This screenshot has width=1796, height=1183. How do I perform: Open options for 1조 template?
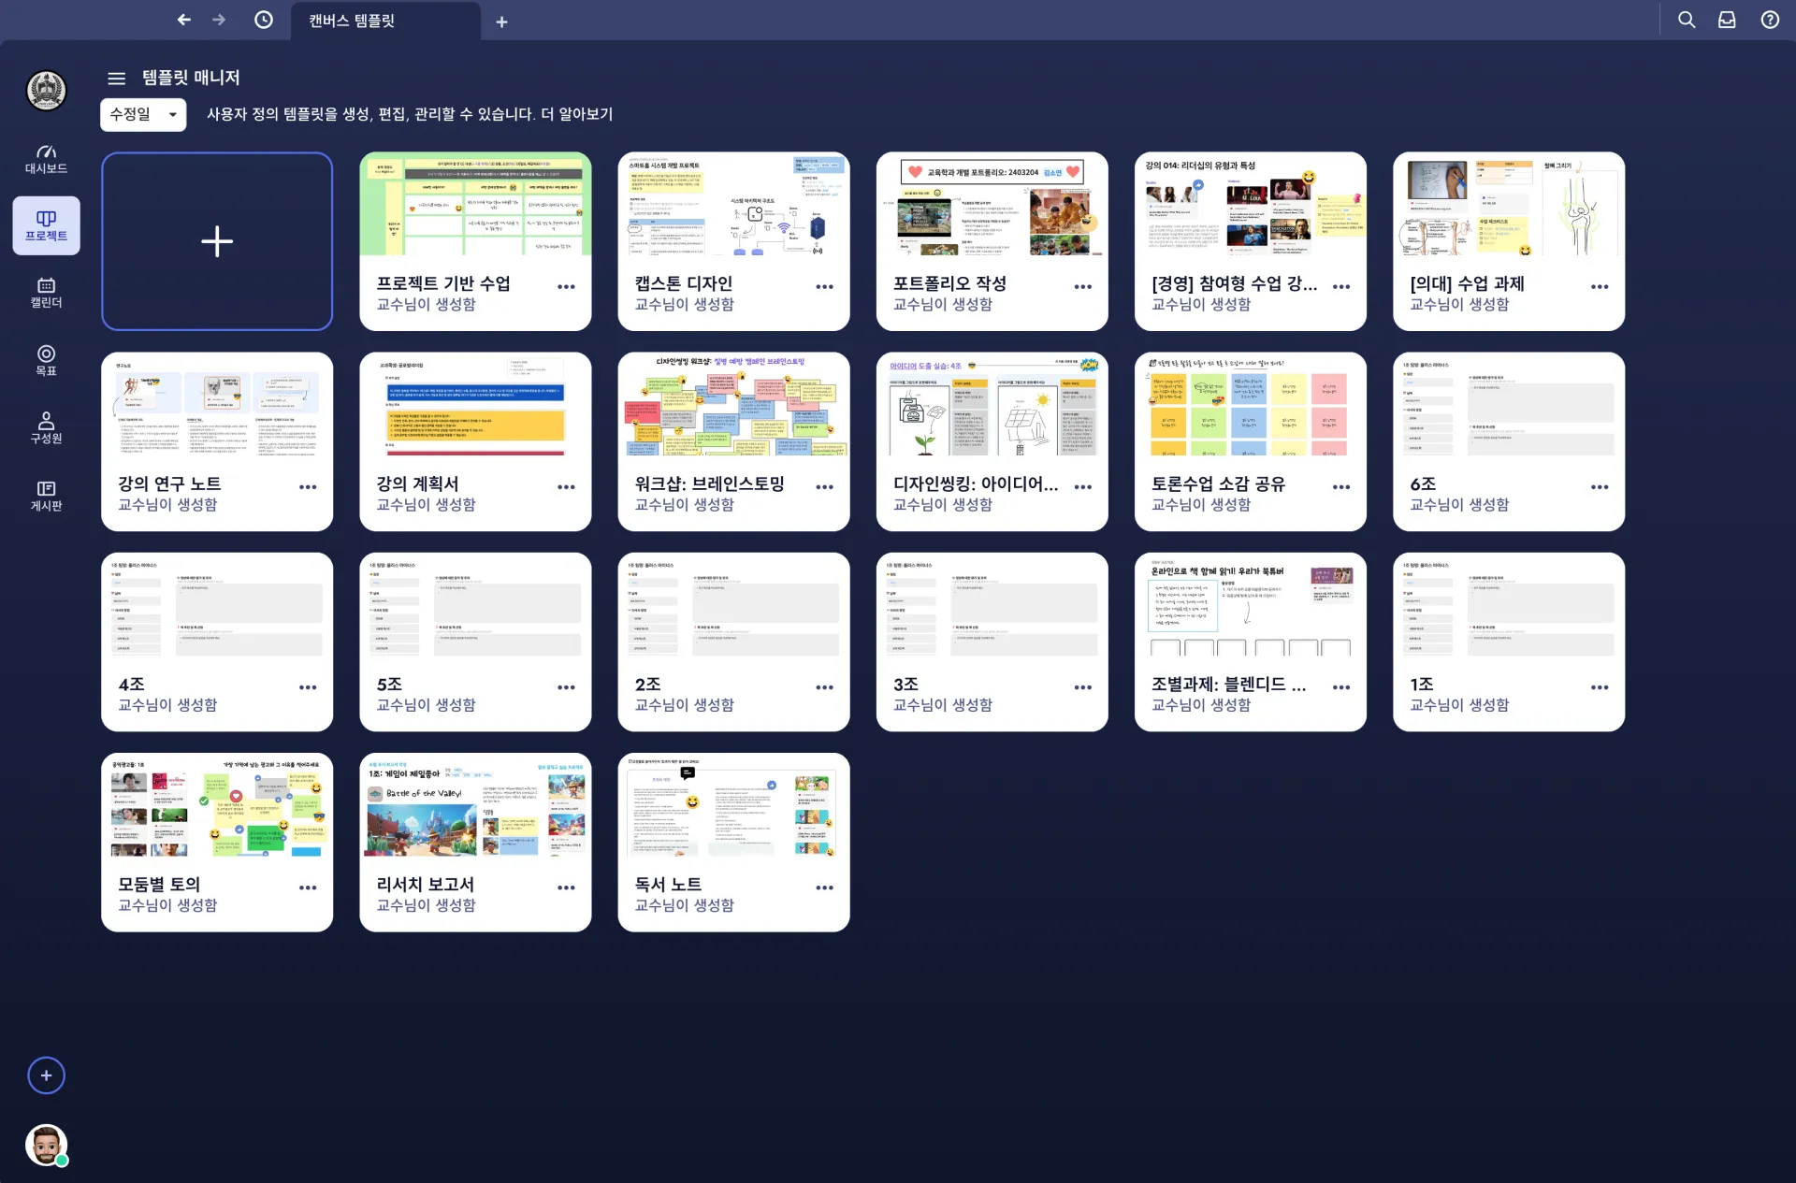(1600, 687)
